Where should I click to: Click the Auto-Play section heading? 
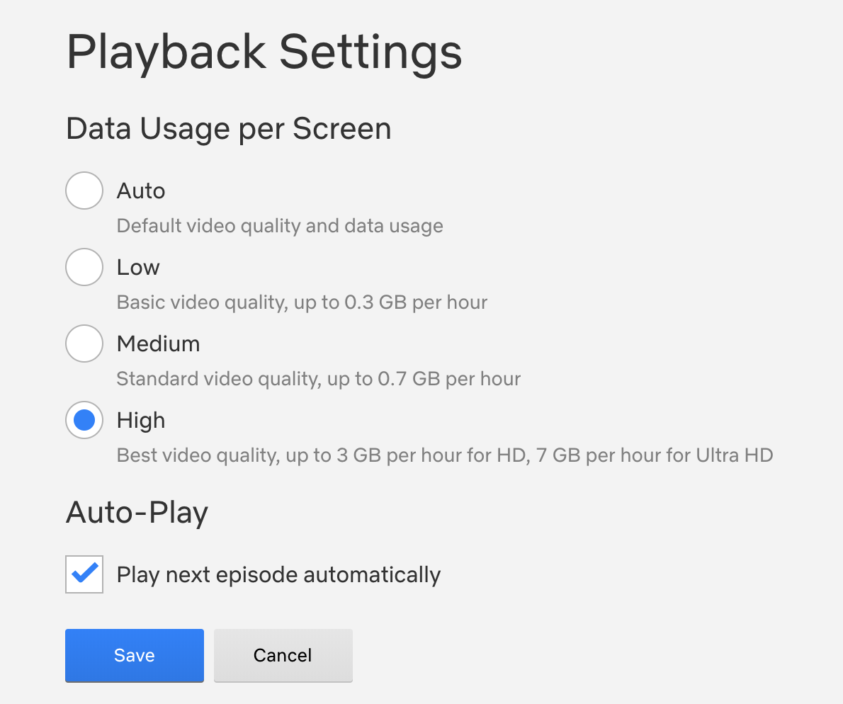136,512
